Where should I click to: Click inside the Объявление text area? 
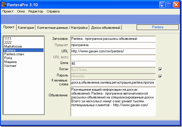pyautogui.click(x=113, y=101)
